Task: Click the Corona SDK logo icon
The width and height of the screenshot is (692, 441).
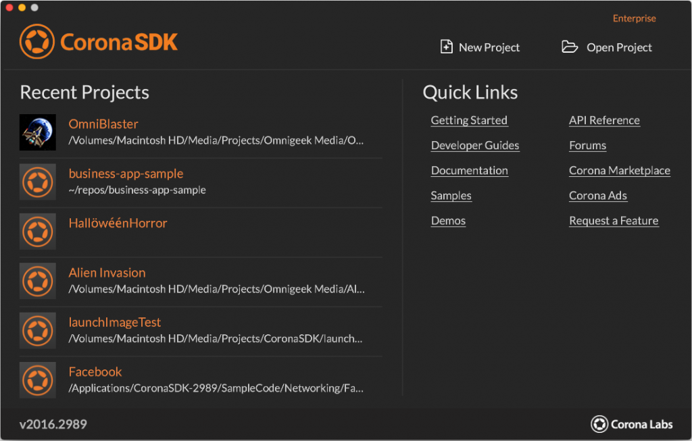Action: 37,42
